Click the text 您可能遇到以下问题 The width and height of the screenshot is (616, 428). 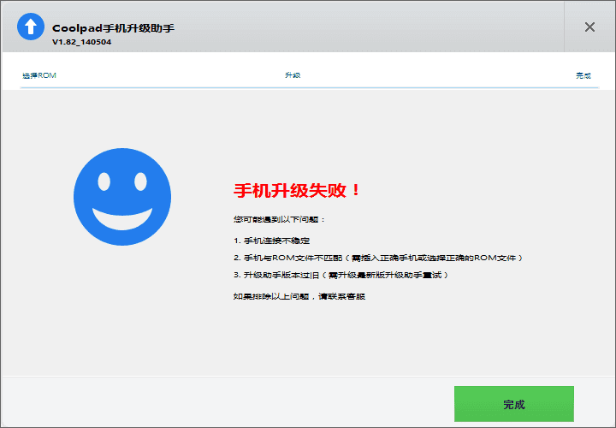(x=279, y=219)
